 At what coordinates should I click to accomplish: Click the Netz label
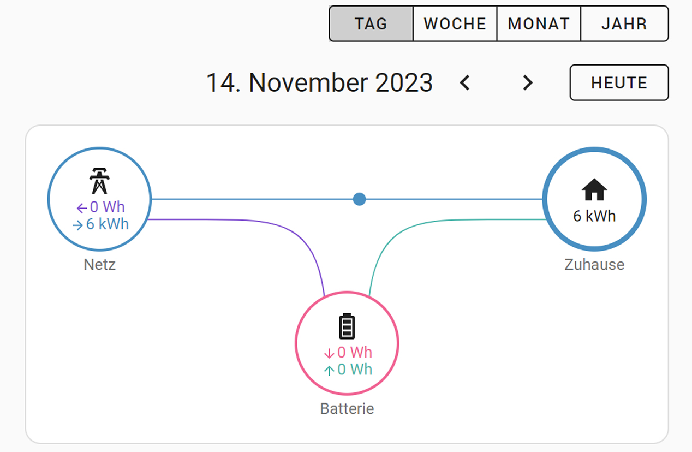pos(100,265)
